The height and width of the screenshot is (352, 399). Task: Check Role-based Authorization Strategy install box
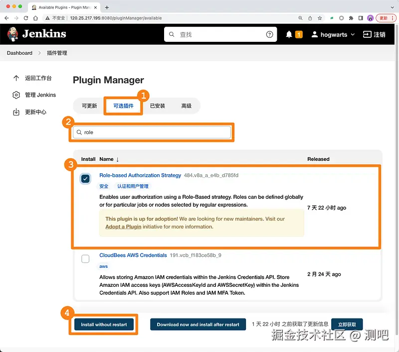click(85, 179)
